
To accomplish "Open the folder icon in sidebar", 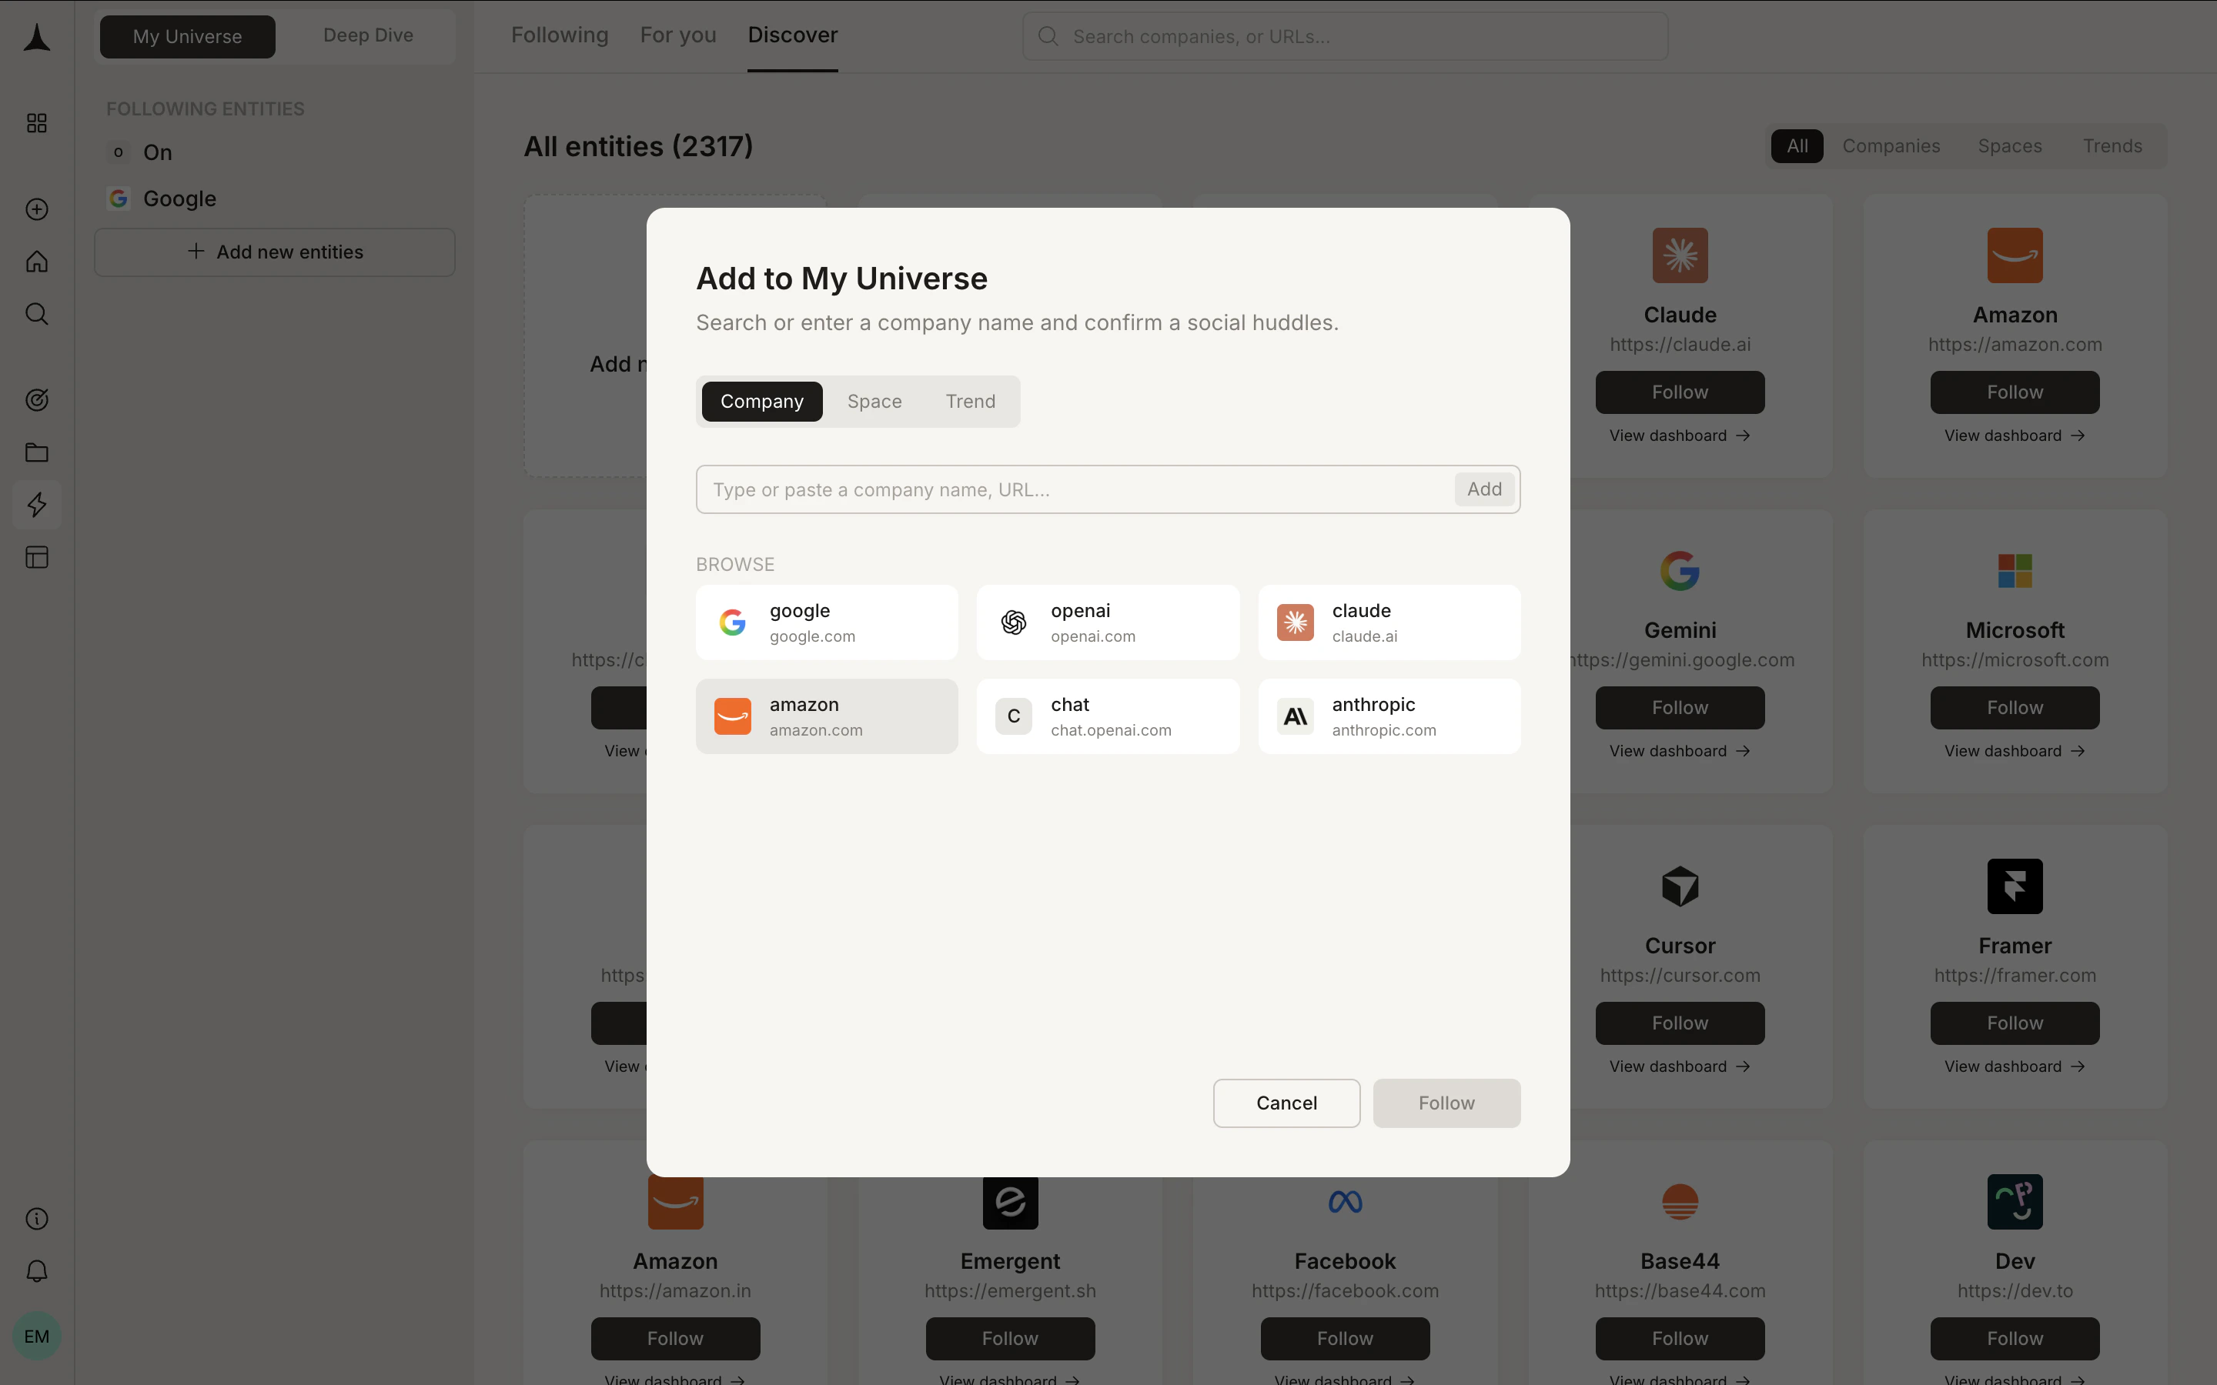I will [37, 452].
